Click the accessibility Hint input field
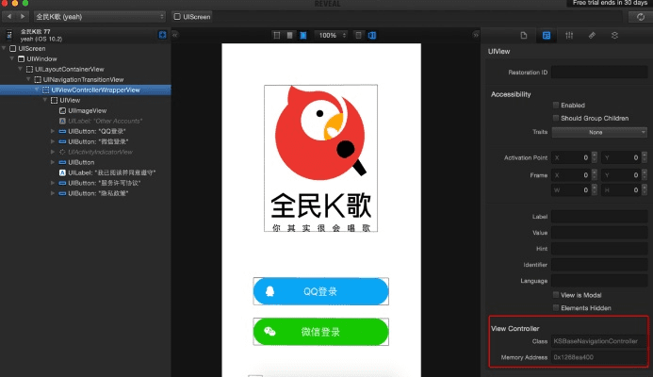 599,248
